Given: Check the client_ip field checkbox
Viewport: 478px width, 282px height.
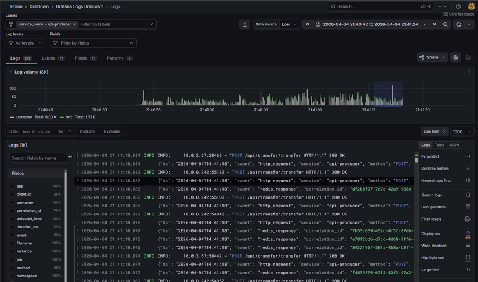Looking at the screenshot, I should click(x=12, y=194).
